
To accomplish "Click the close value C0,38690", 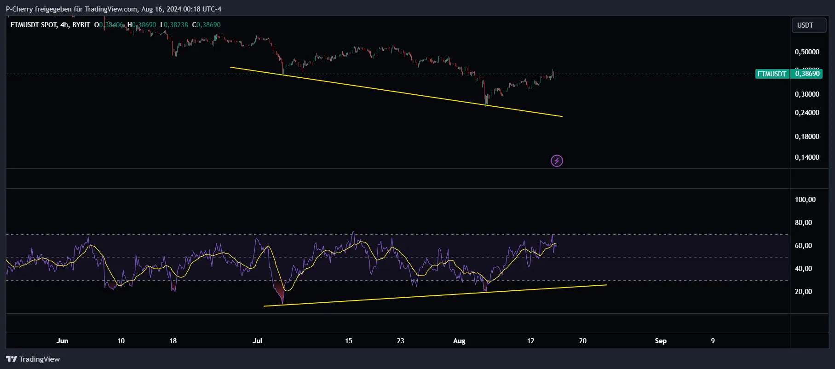I will [206, 25].
